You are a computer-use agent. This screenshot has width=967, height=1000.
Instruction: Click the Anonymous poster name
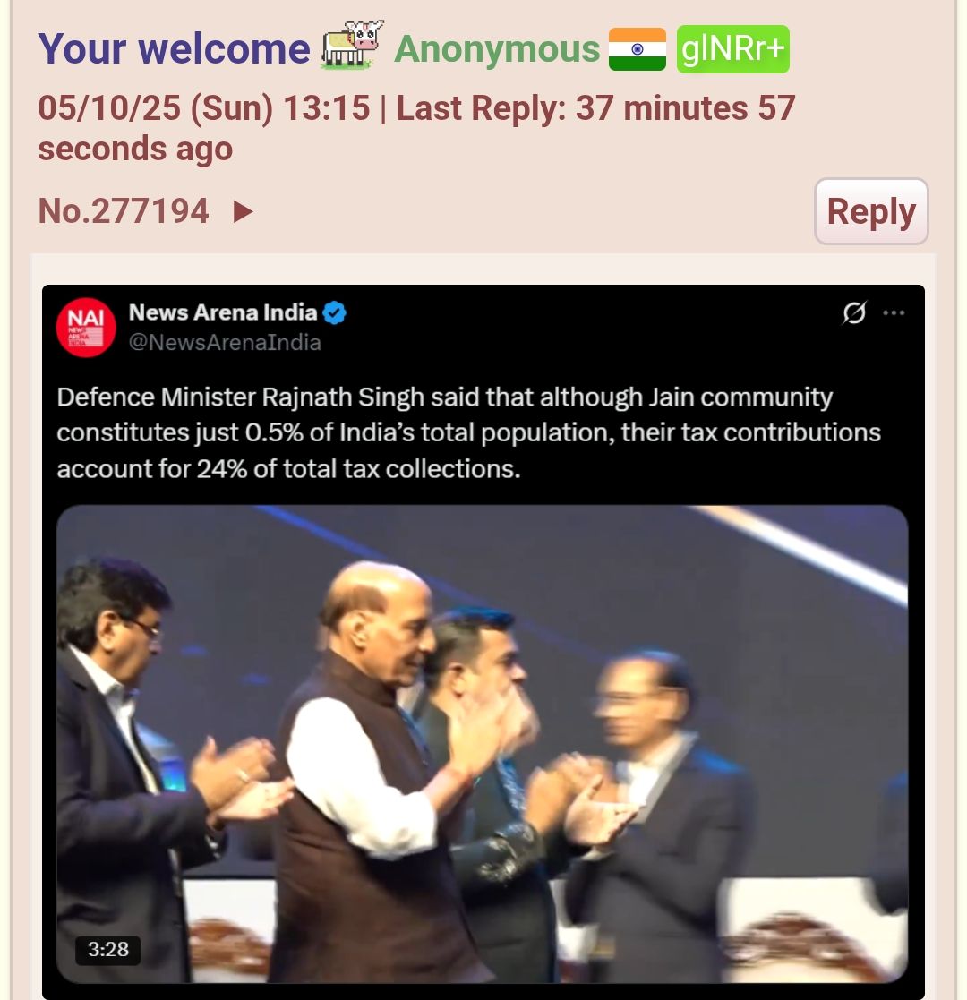pos(497,49)
